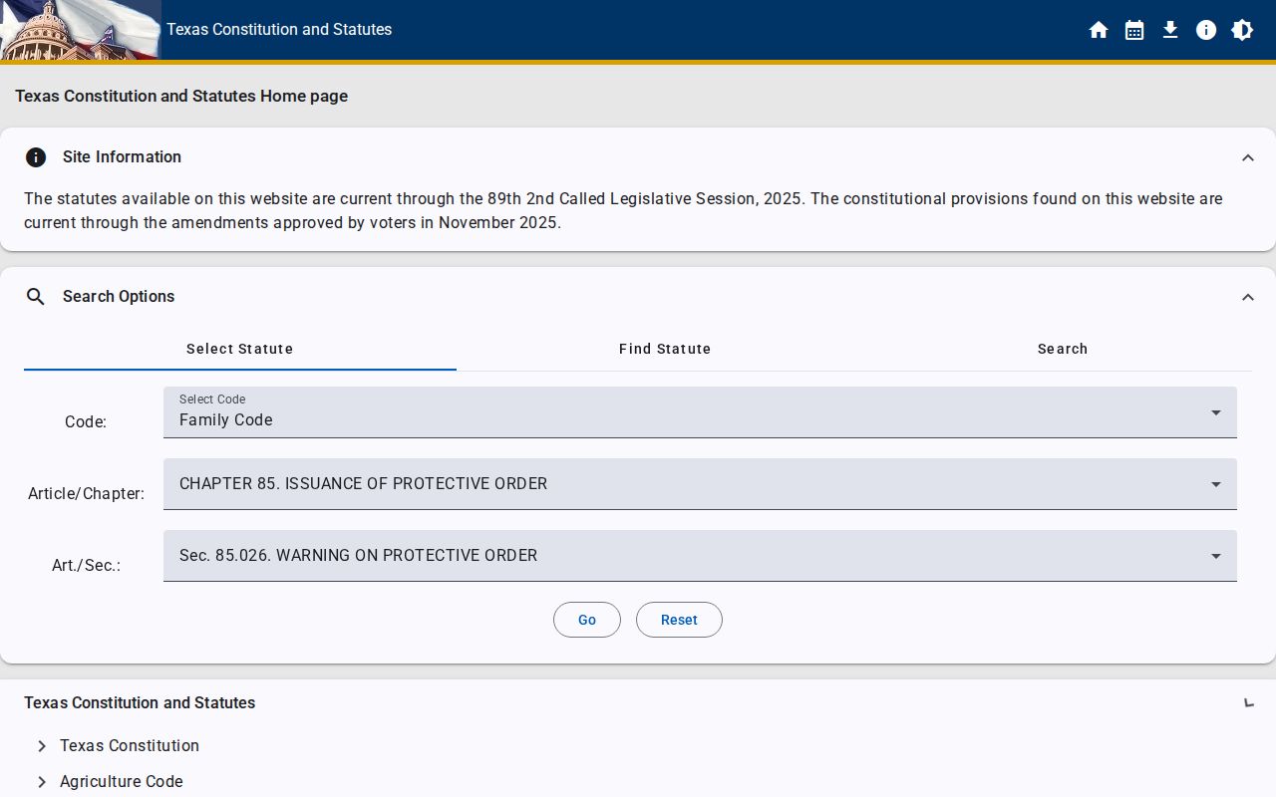Select Agriculture Code tree label
This screenshot has height=797, width=1276.
(122, 782)
